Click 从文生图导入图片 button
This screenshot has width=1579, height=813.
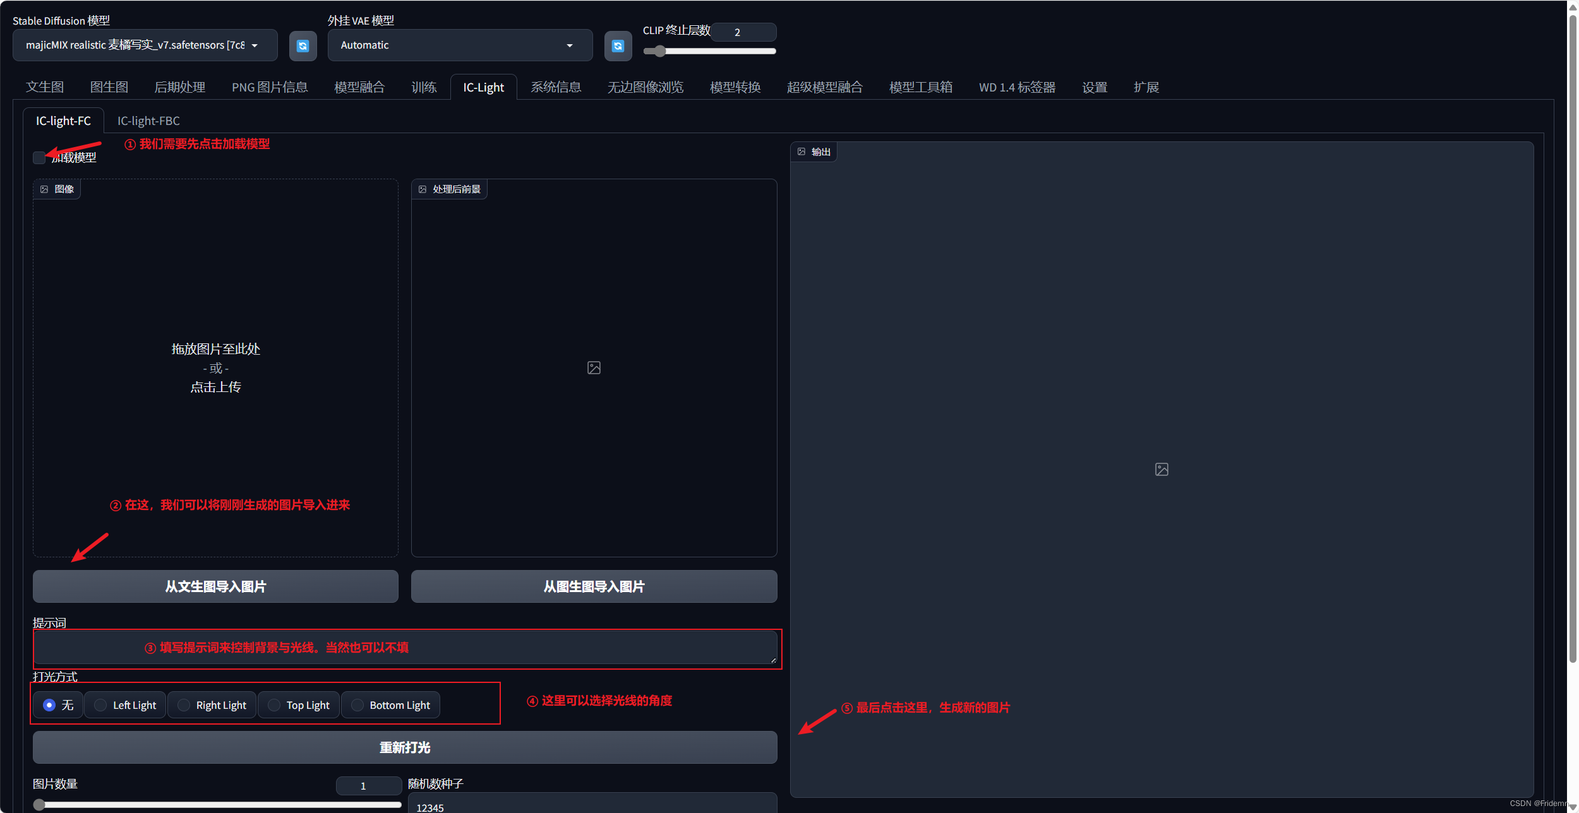pos(215,586)
